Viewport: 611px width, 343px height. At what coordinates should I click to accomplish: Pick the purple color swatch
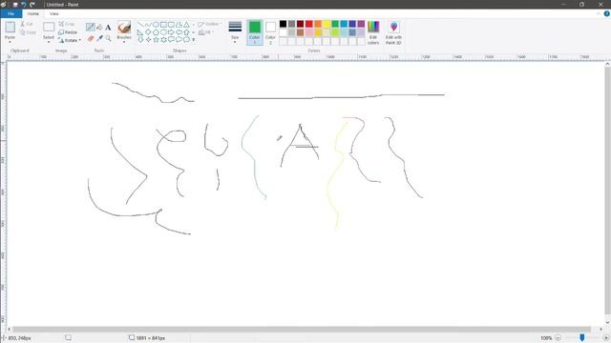pyautogui.click(x=361, y=24)
